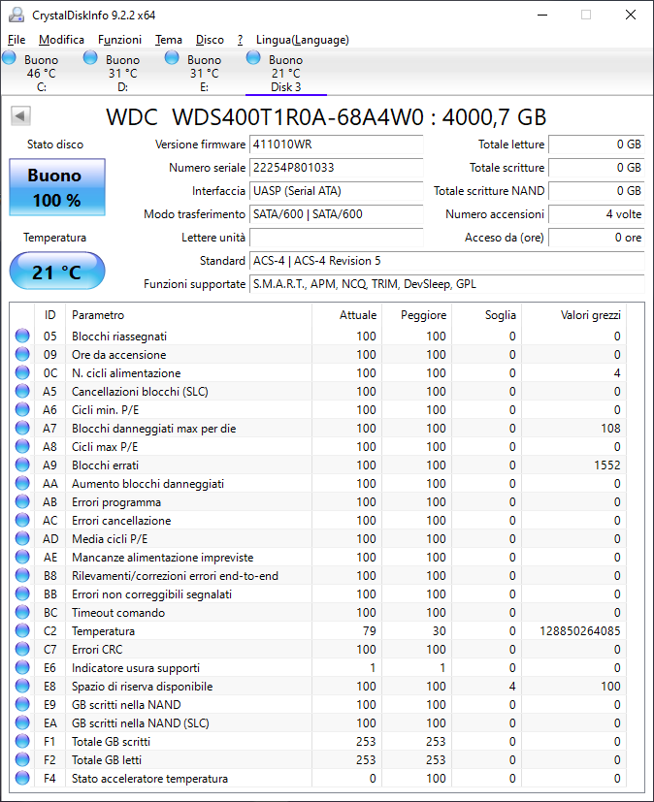654x802 pixels.
Task: Click status orb for Mancanze alimentazione impreviste row
Action: 22,557
